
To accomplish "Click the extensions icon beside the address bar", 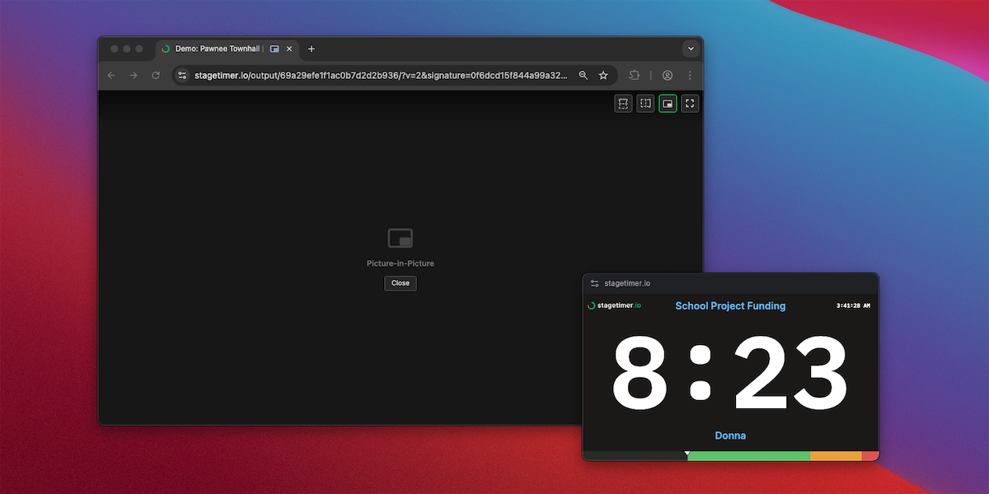I will [x=634, y=75].
